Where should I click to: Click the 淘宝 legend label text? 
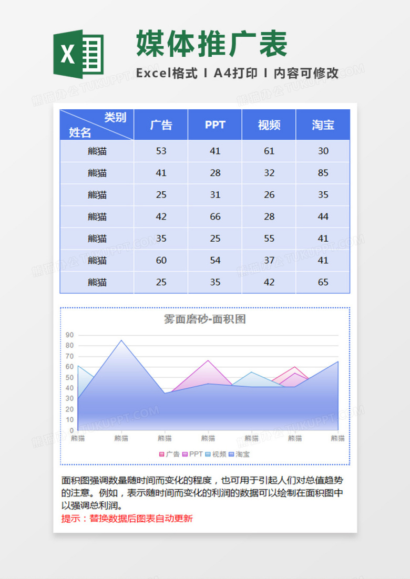tap(242, 454)
